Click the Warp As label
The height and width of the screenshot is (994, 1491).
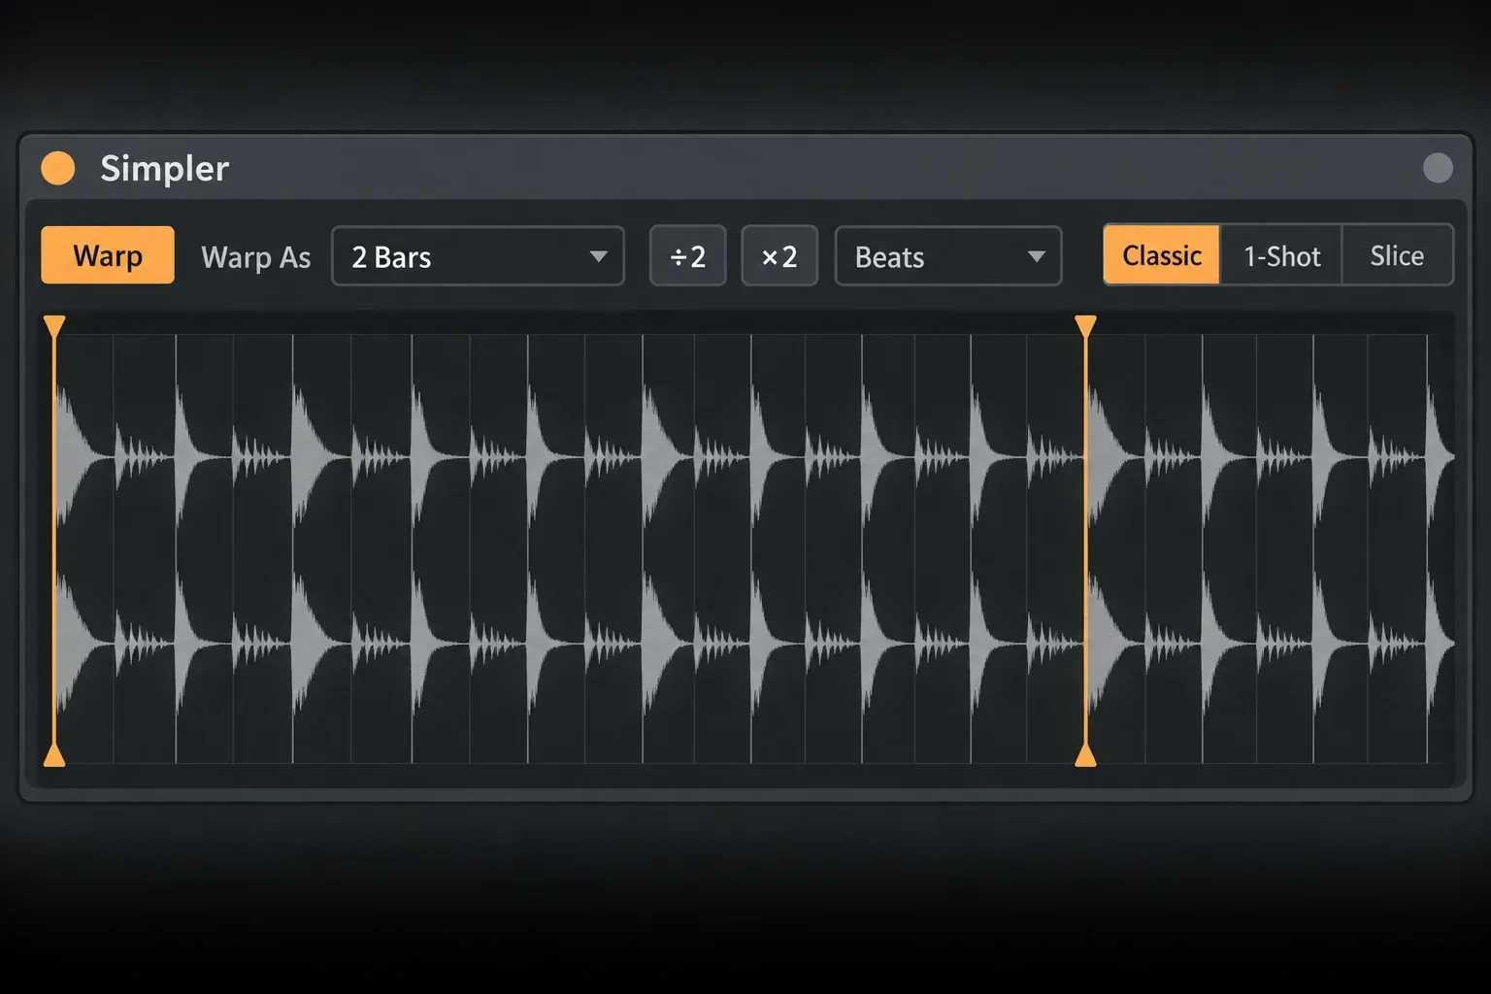pyautogui.click(x=255, y=257)
